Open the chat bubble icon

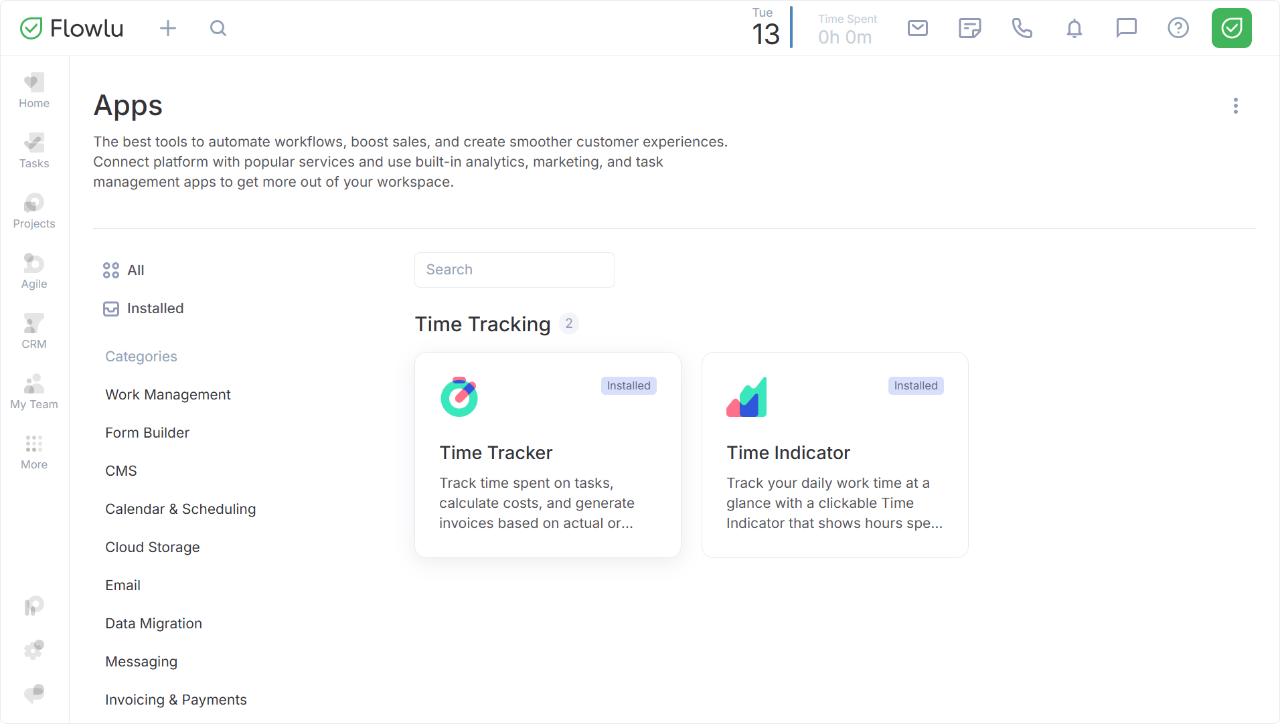[1126, 28]
